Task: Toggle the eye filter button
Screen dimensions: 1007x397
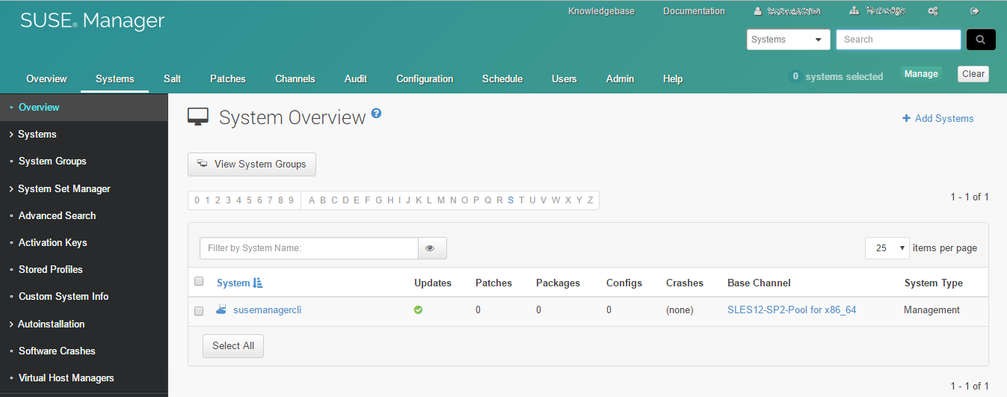Action: tap(431, 248)
